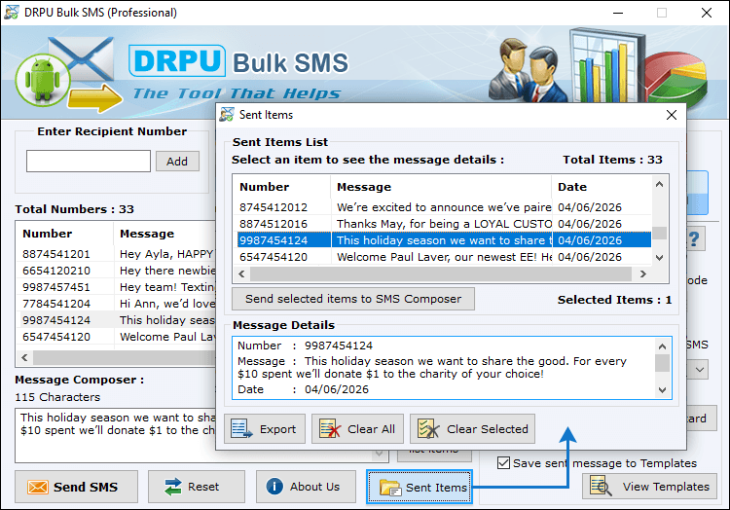
Task: Click up arrow in Message Details scrollbar
Action: point(662,346)
